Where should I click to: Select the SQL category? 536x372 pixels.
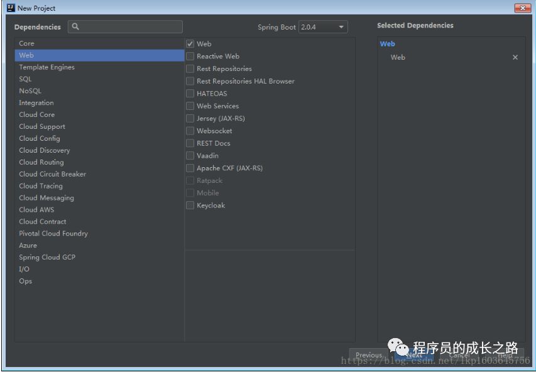(x=99, y=79)
